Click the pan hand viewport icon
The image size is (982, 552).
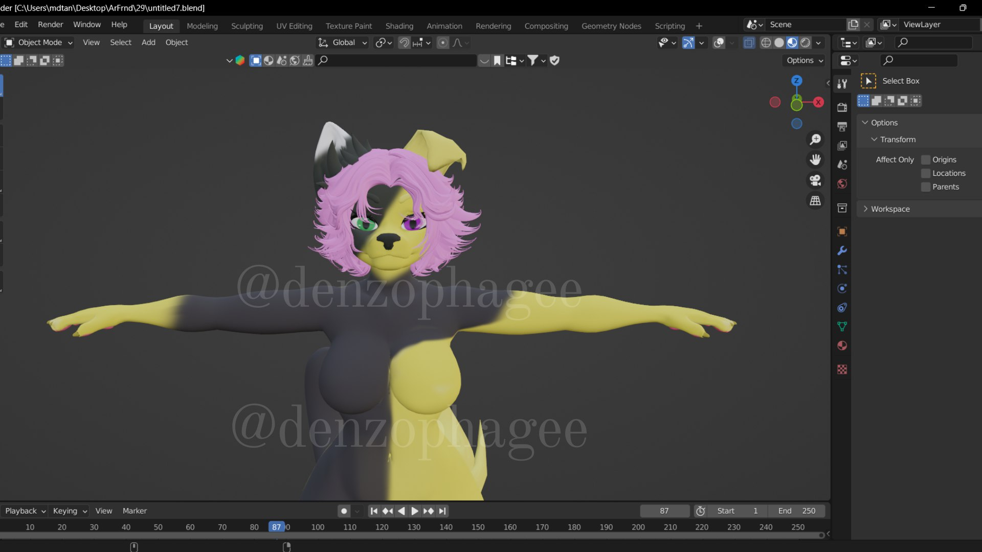point(815,160)
